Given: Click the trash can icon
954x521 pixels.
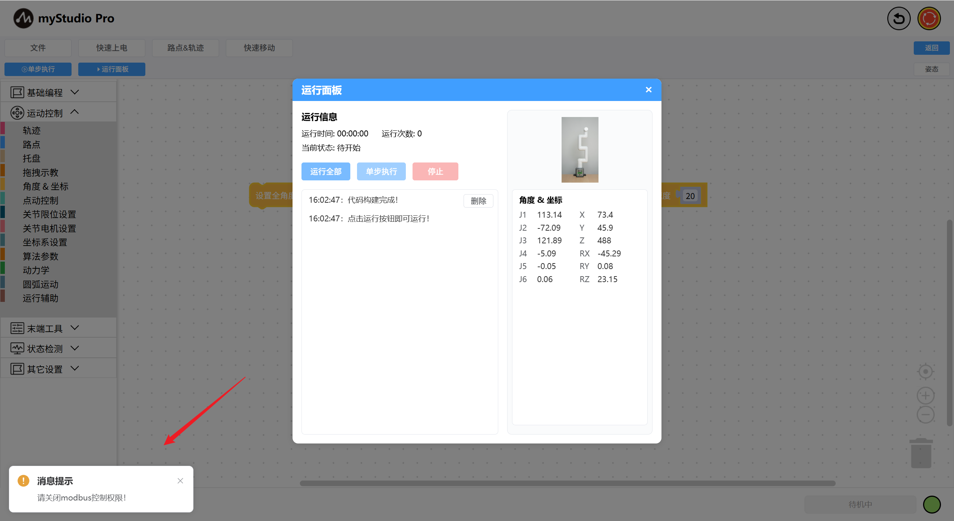Looking at the screenshot, I should (921, 454).
